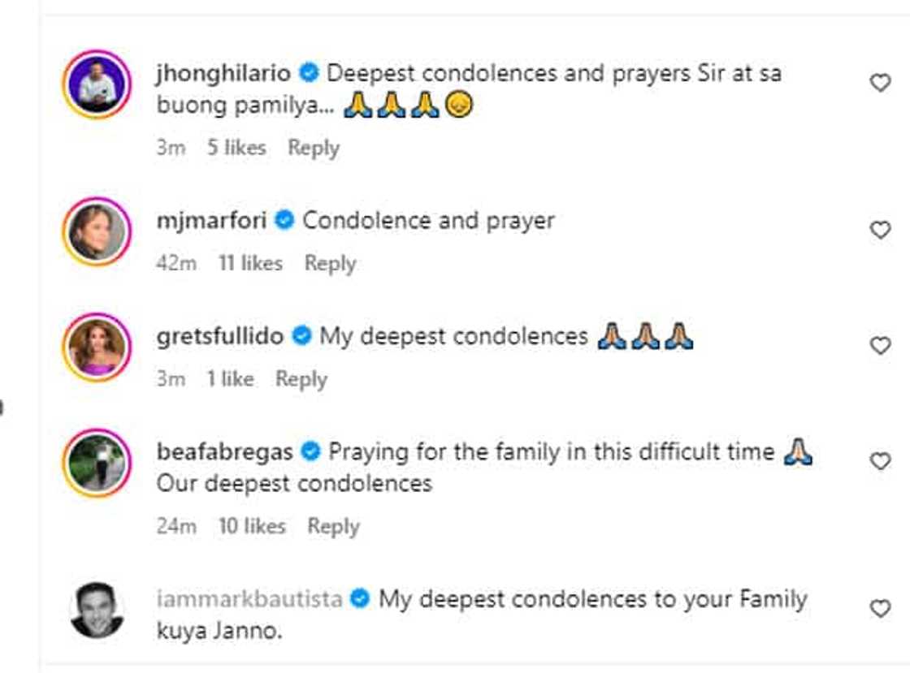The width and height of the screenshot is (910, 673).
Task: Open the iammarkbautista username link
Action: tap(249, 599)
